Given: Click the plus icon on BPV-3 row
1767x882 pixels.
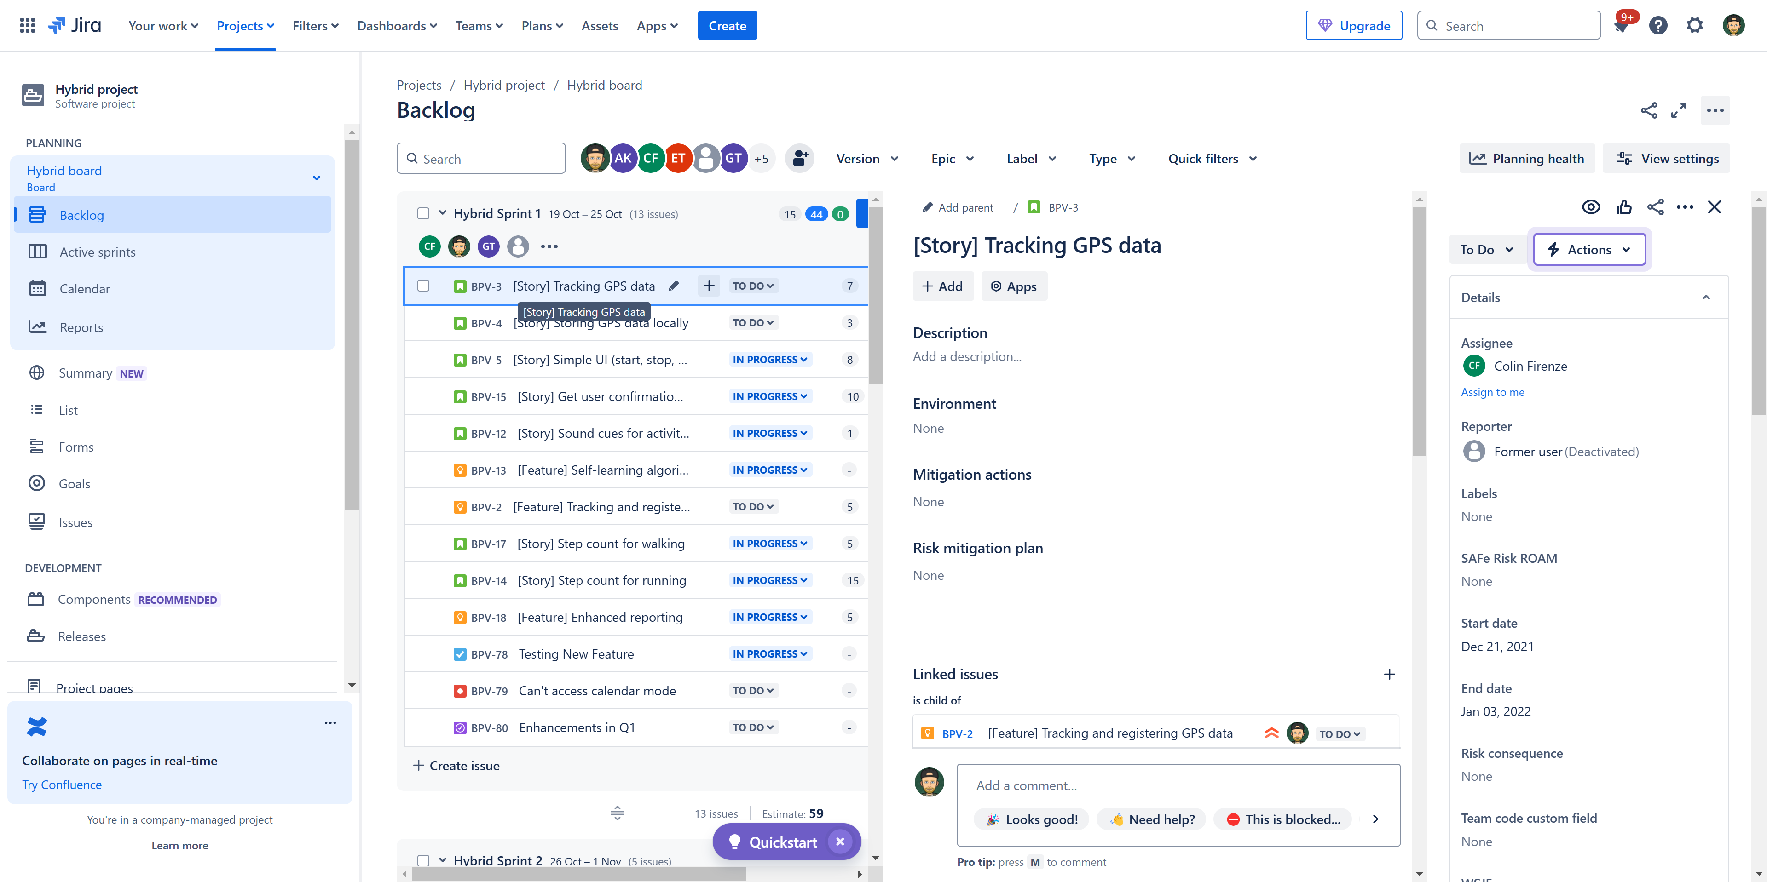Looking at the screenshot, I should point(709,286).
